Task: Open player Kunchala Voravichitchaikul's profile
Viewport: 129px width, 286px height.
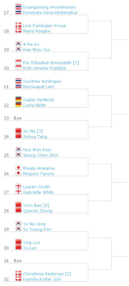Action: pyautogui.click(x=50, y=12)
